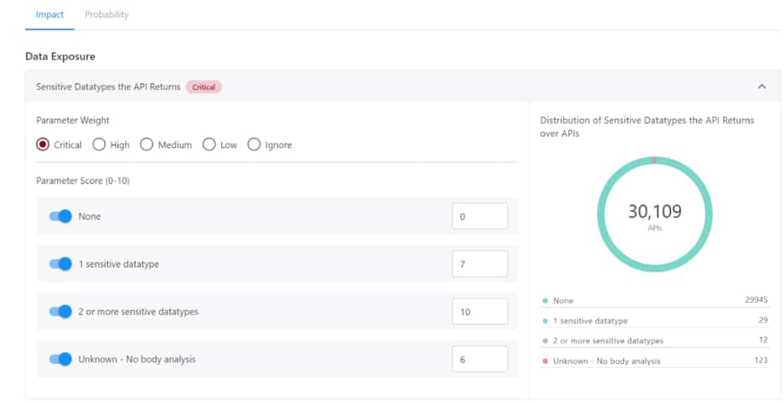Viewport: 784px width, 403px height.
Task: Edit the 1 sensitive datatype score field
Action: point(479,264)
